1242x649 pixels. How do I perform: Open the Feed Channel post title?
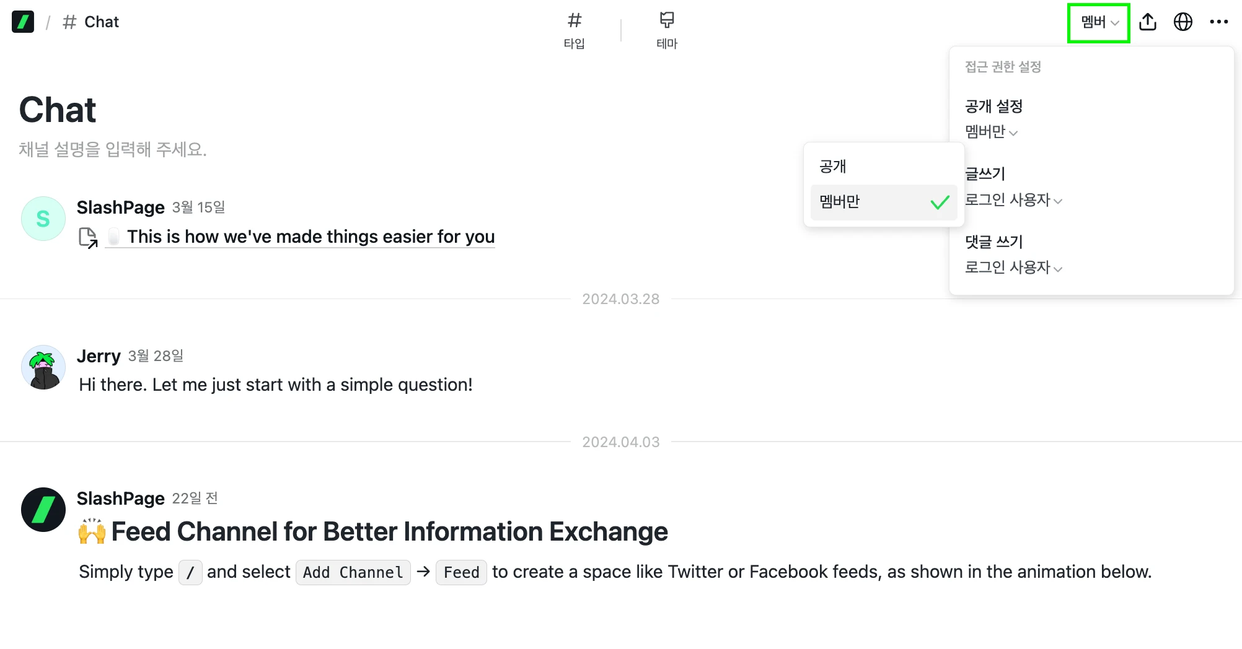coord(389,531)
